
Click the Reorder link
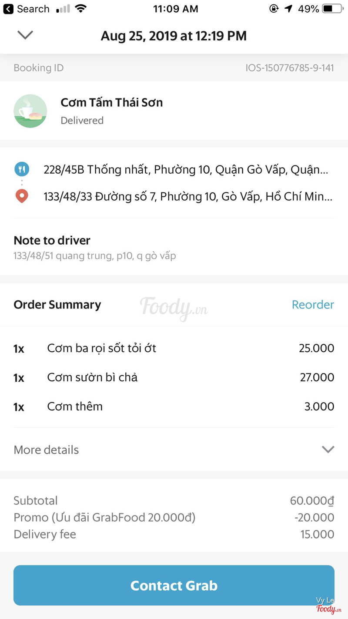[313, 305]
